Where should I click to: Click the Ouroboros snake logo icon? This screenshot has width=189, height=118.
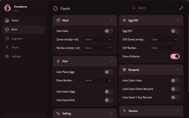[x=8, y=8]
